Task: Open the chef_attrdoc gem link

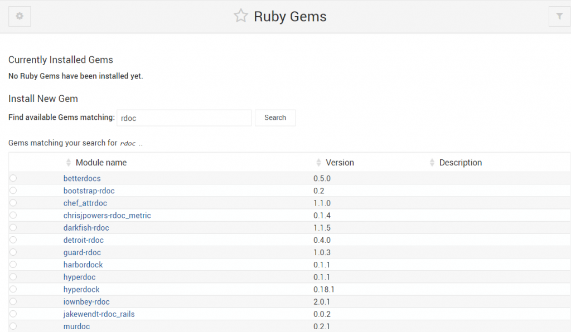Action: pyautogui.click(x=85, y=203)
